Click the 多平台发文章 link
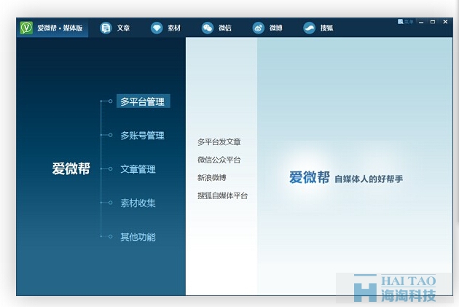Image resolution: width=459 pixels, height=307 pixels. [x=219, y=141]
